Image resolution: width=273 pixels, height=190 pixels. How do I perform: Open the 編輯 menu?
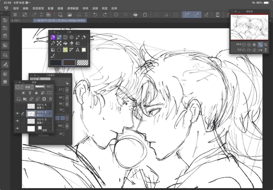coord(26,8)
